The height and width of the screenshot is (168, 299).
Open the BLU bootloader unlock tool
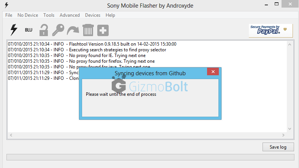tap(28, 30)
